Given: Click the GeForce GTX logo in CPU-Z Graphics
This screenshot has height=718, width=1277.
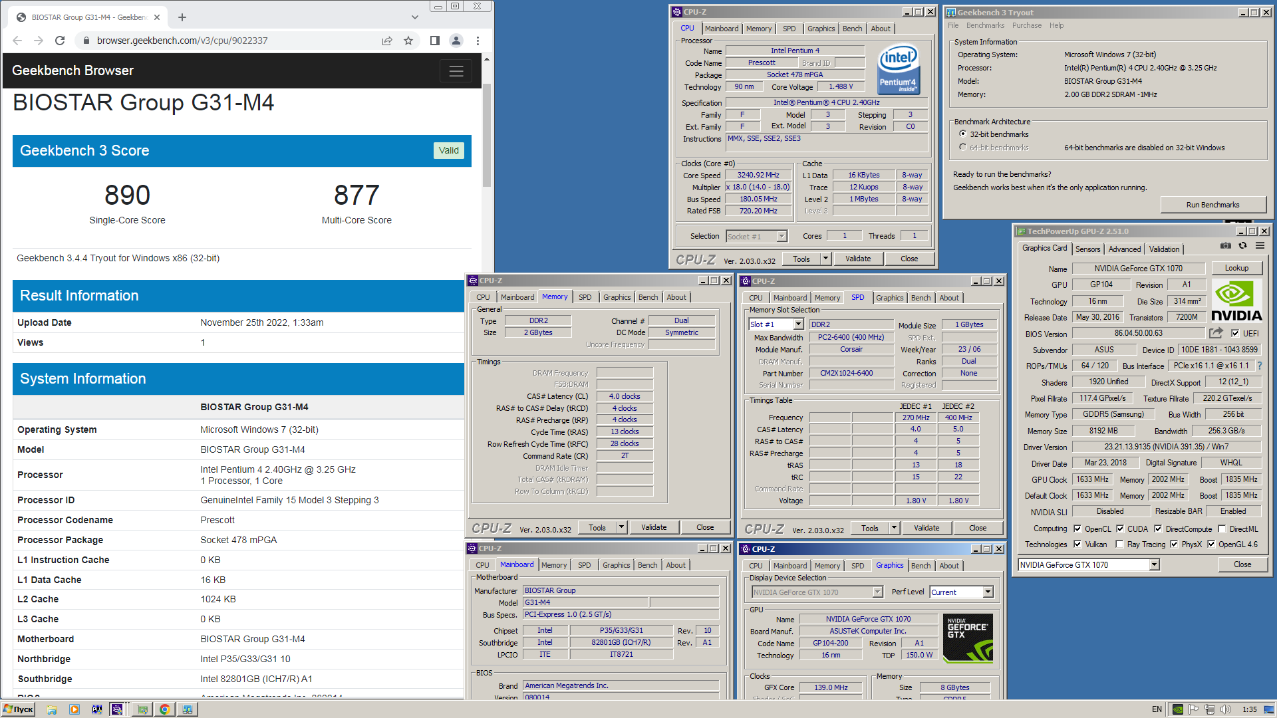Looking at the screenshot, I should click(x=968, y=638).
